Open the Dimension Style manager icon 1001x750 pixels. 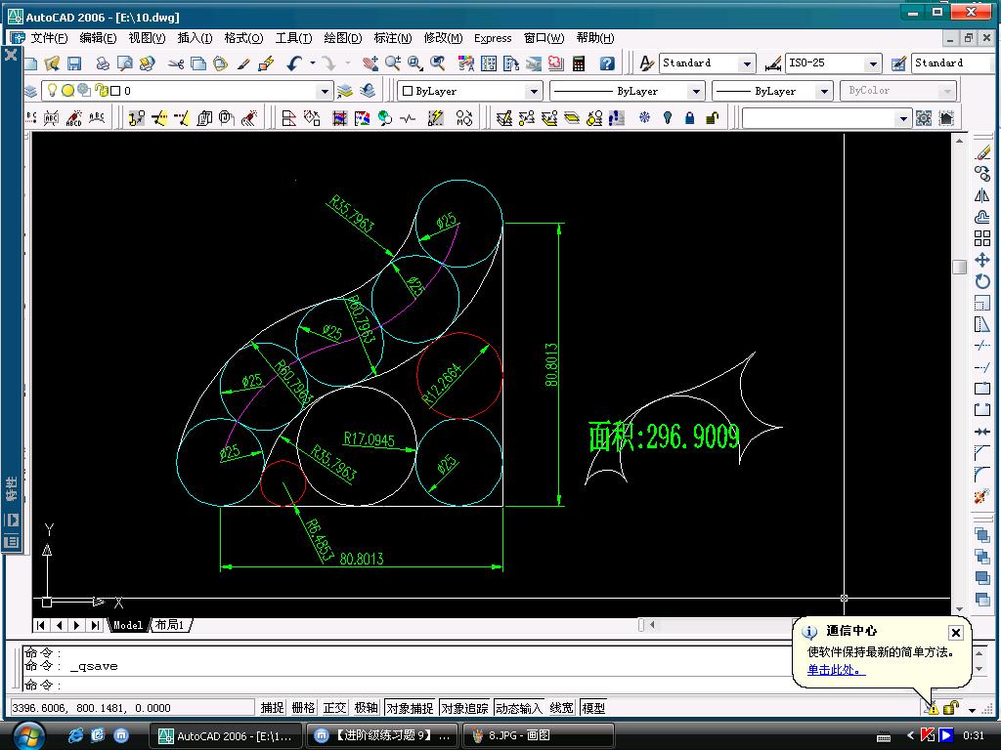click(773, 63)
